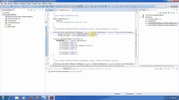The width and height of the screenshot is (179, 100).
Task: Open the Navigate menu
Action: click(x=23, y=4)
